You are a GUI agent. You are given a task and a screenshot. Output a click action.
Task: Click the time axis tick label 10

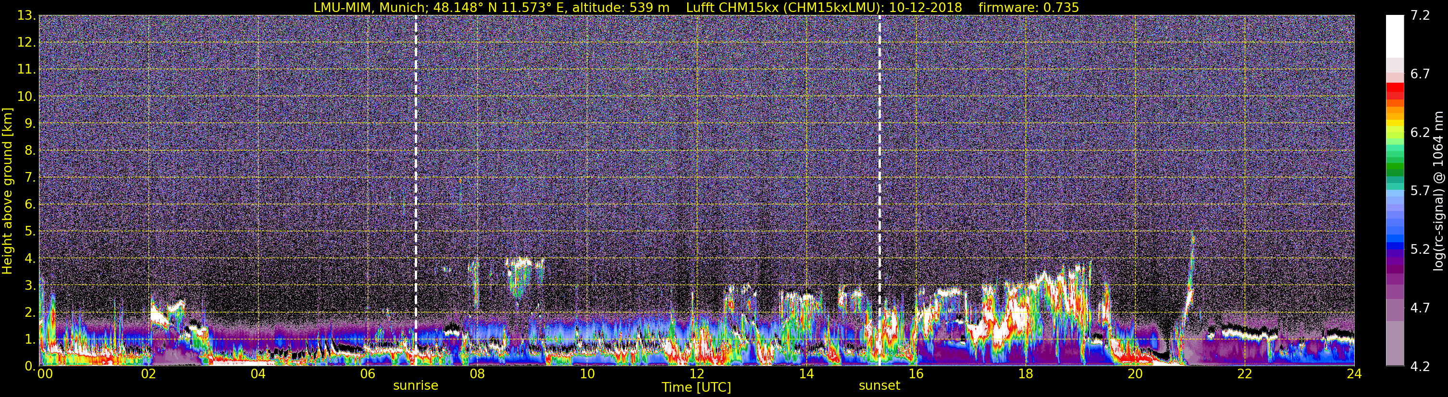click(587, 374)
